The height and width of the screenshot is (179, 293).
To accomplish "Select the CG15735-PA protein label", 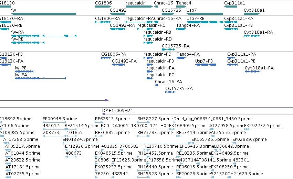I will 179,88.
